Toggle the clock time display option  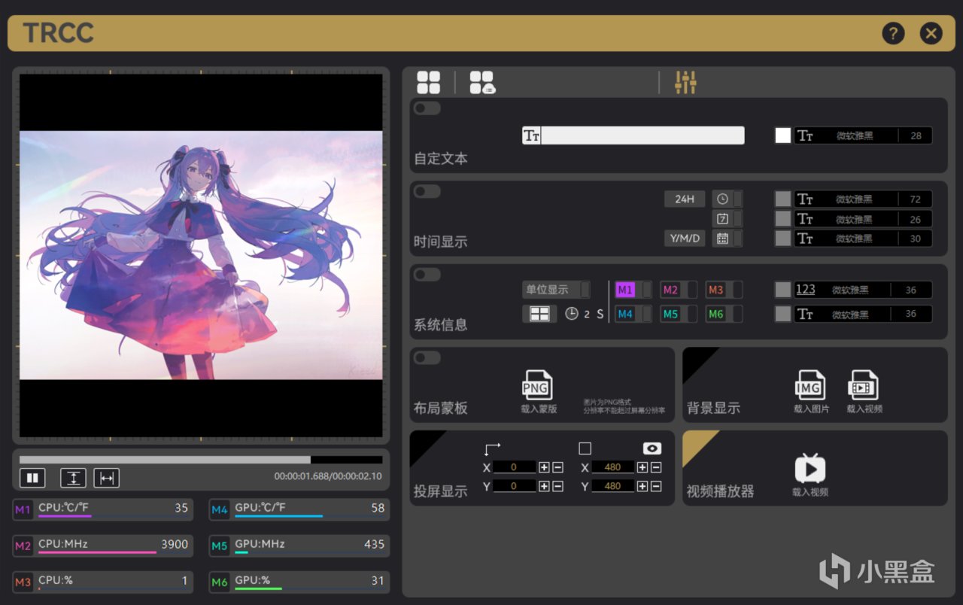point(728,199)
